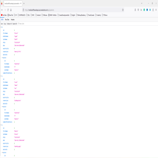Viewport: 158px width, 158px height.
Task: Click the browser back arrow
Action: pos(2,10)
